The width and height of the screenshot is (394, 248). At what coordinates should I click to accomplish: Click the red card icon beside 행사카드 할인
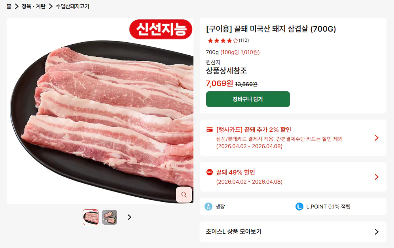[210, 129]
